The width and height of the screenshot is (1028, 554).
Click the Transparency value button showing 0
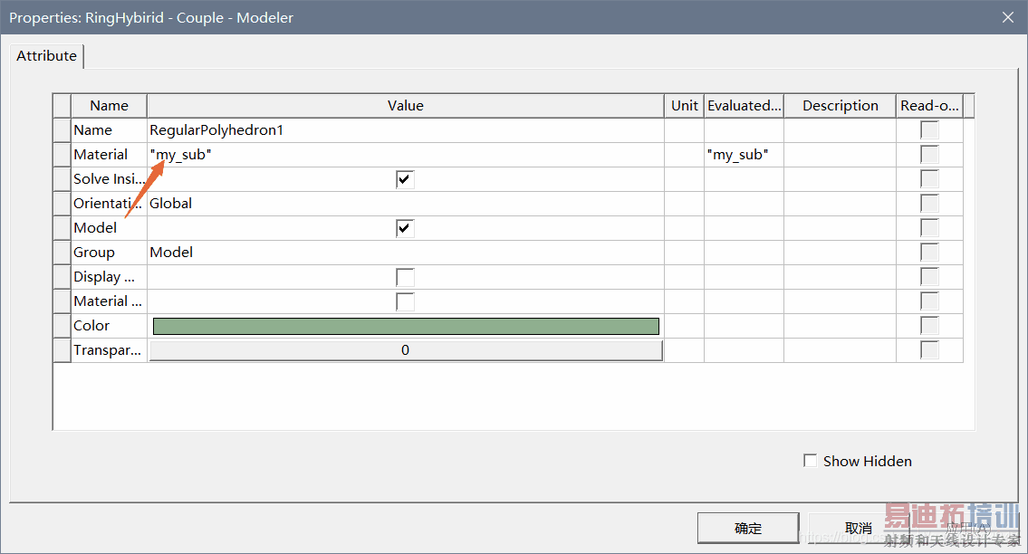tap(405, 350)
